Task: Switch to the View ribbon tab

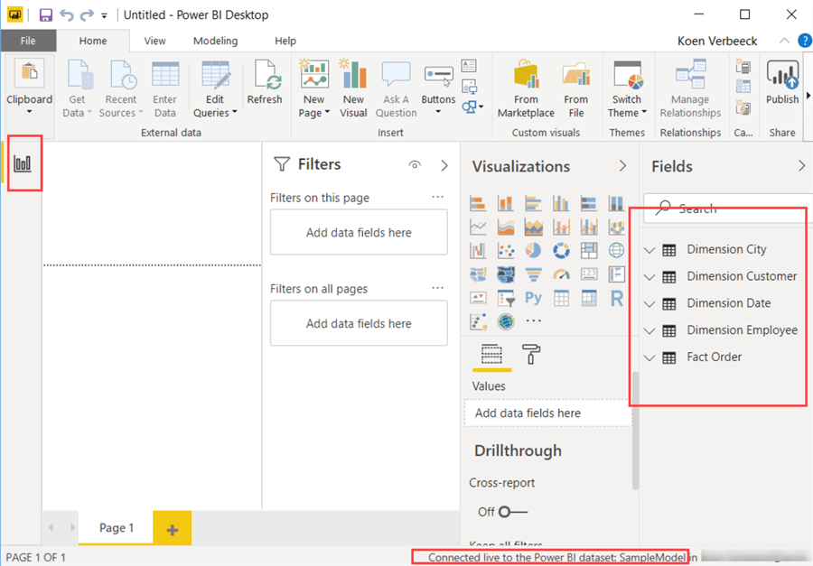Action: point(154,41)
